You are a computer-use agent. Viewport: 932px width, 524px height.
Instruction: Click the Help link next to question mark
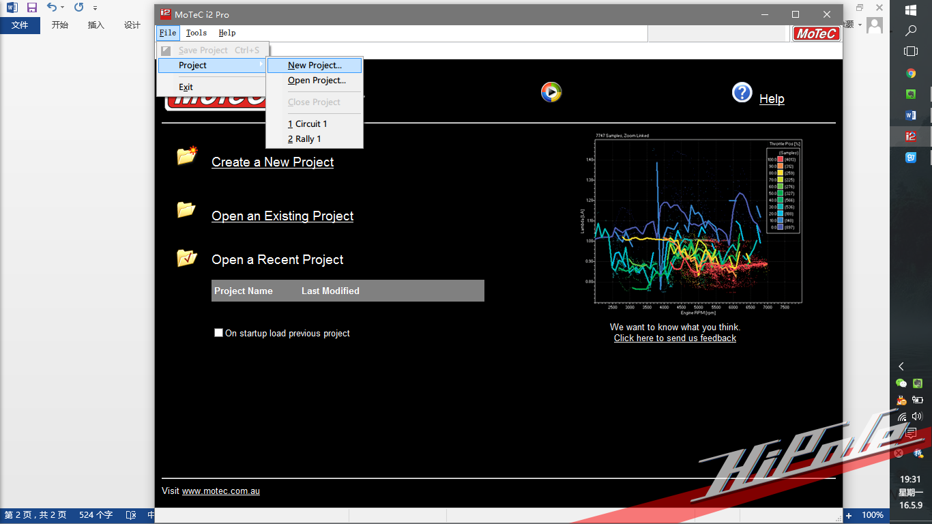[x=772, y=99]
